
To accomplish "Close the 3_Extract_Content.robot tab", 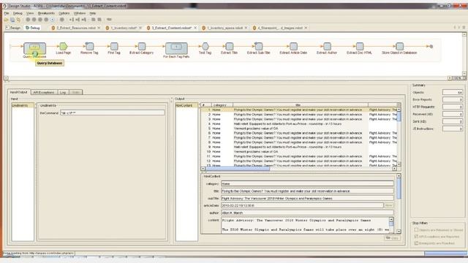I will tap(195, 28).
